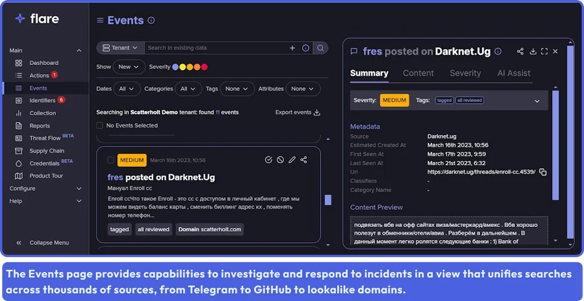Open the Tags None dropdown
This screenshot has height=301, width=584.
tap(237, 89)
